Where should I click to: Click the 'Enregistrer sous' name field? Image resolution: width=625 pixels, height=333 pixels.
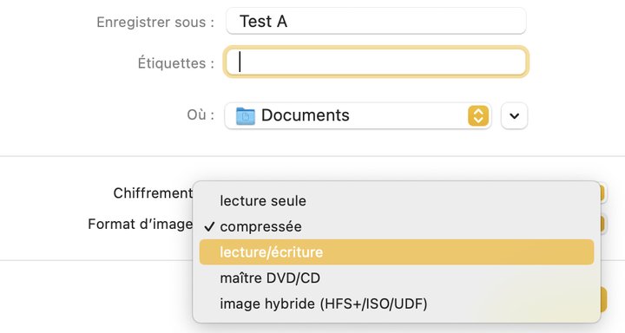[376, 21]
